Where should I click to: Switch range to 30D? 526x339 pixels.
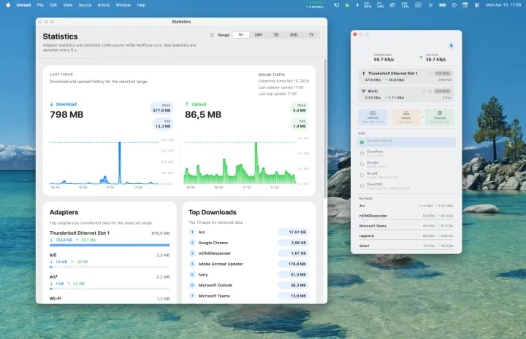click(294, 35)
